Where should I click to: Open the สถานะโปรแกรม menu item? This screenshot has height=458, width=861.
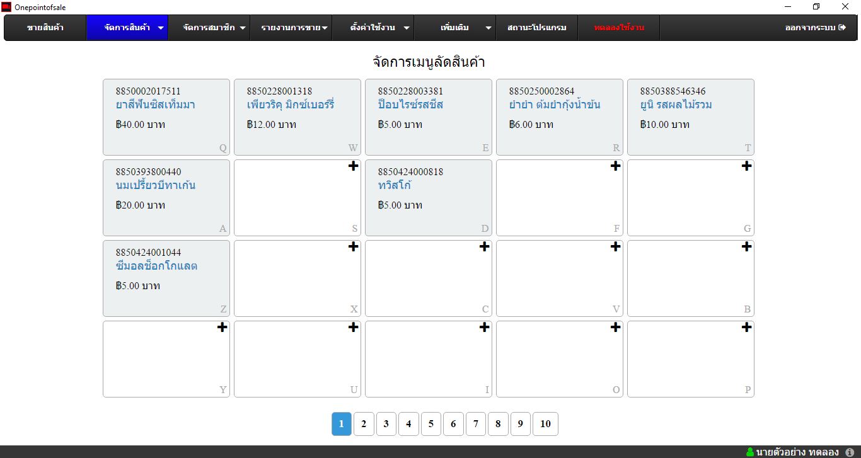coord(537,28)
